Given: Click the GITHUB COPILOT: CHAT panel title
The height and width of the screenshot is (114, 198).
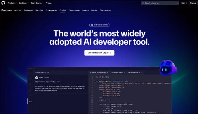Looking at the screenshot, I should pos(43,73).
